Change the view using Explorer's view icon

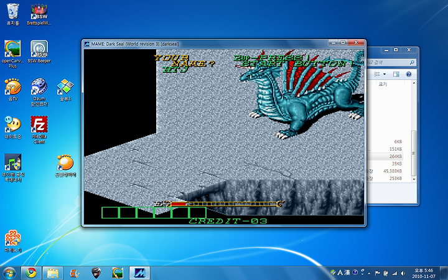click(377, 74)
